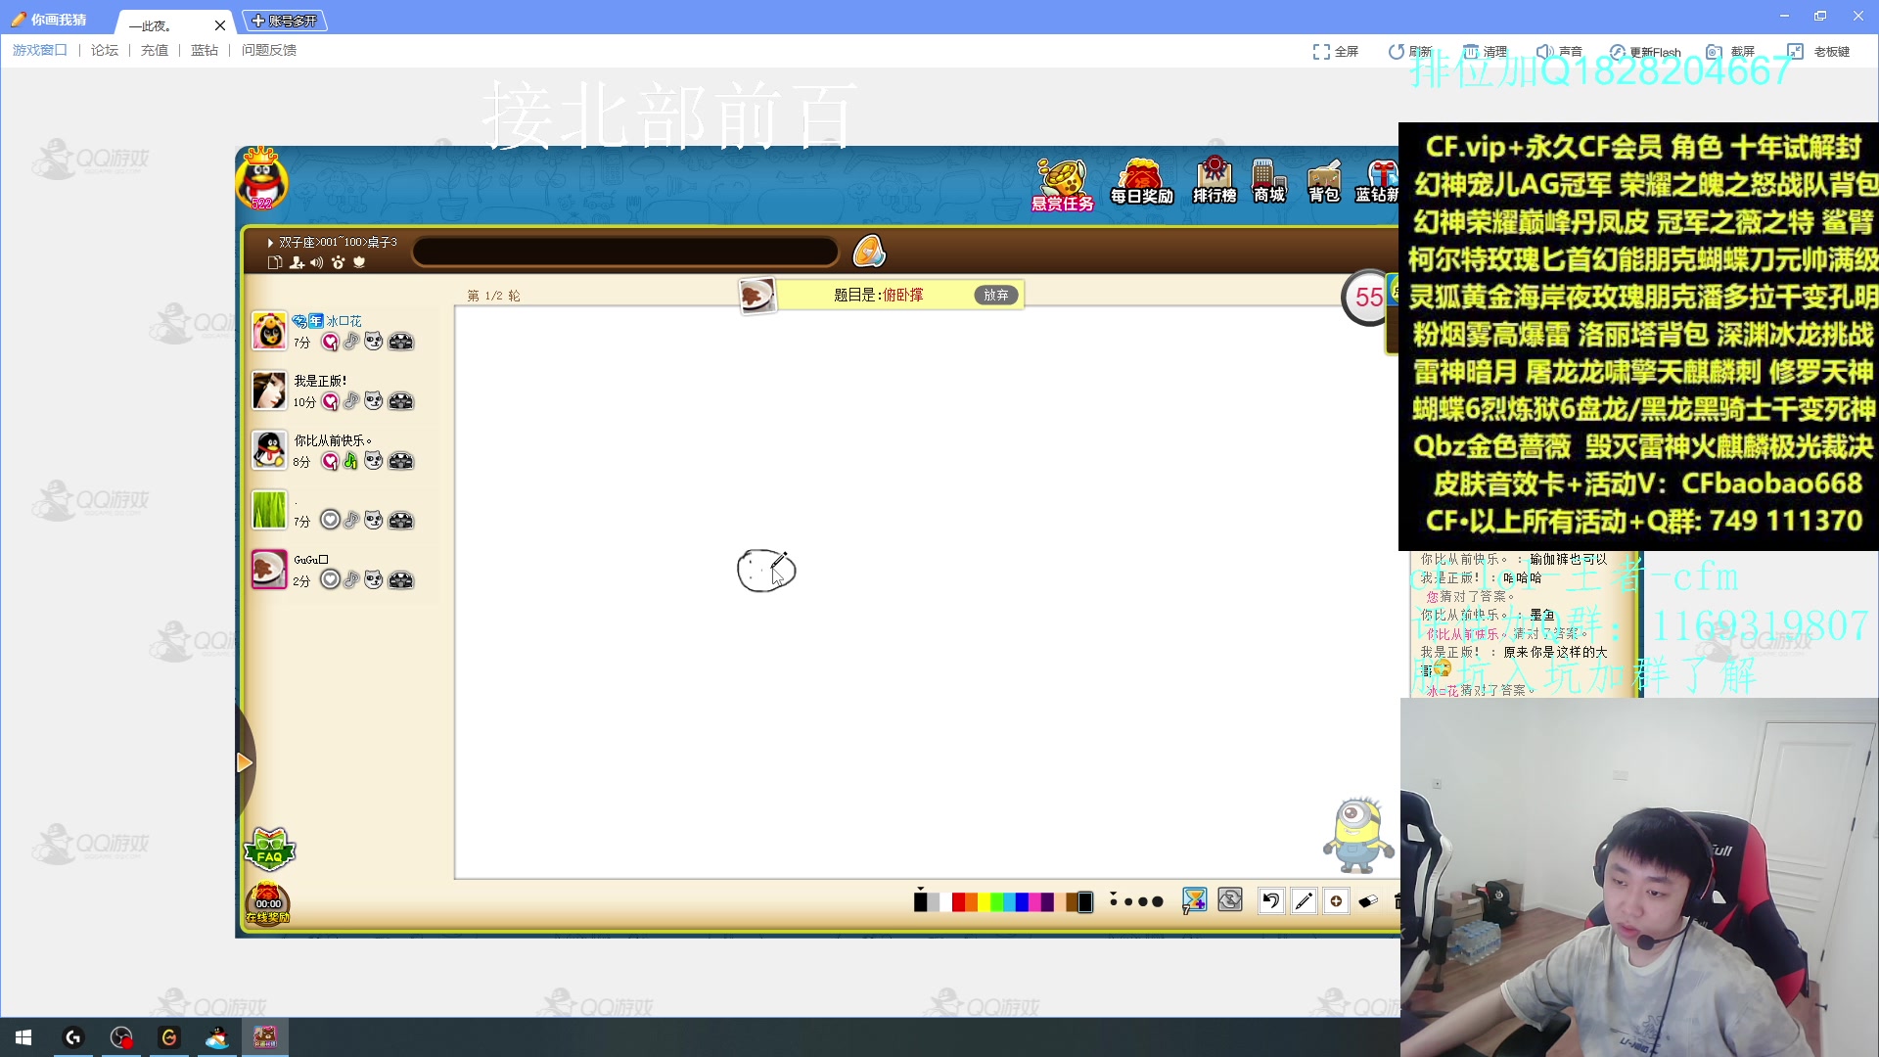The width and height of the screenshot is (1879, 1057).
Task: Open the FAQ help badge
Action: (x=269, y=850)
